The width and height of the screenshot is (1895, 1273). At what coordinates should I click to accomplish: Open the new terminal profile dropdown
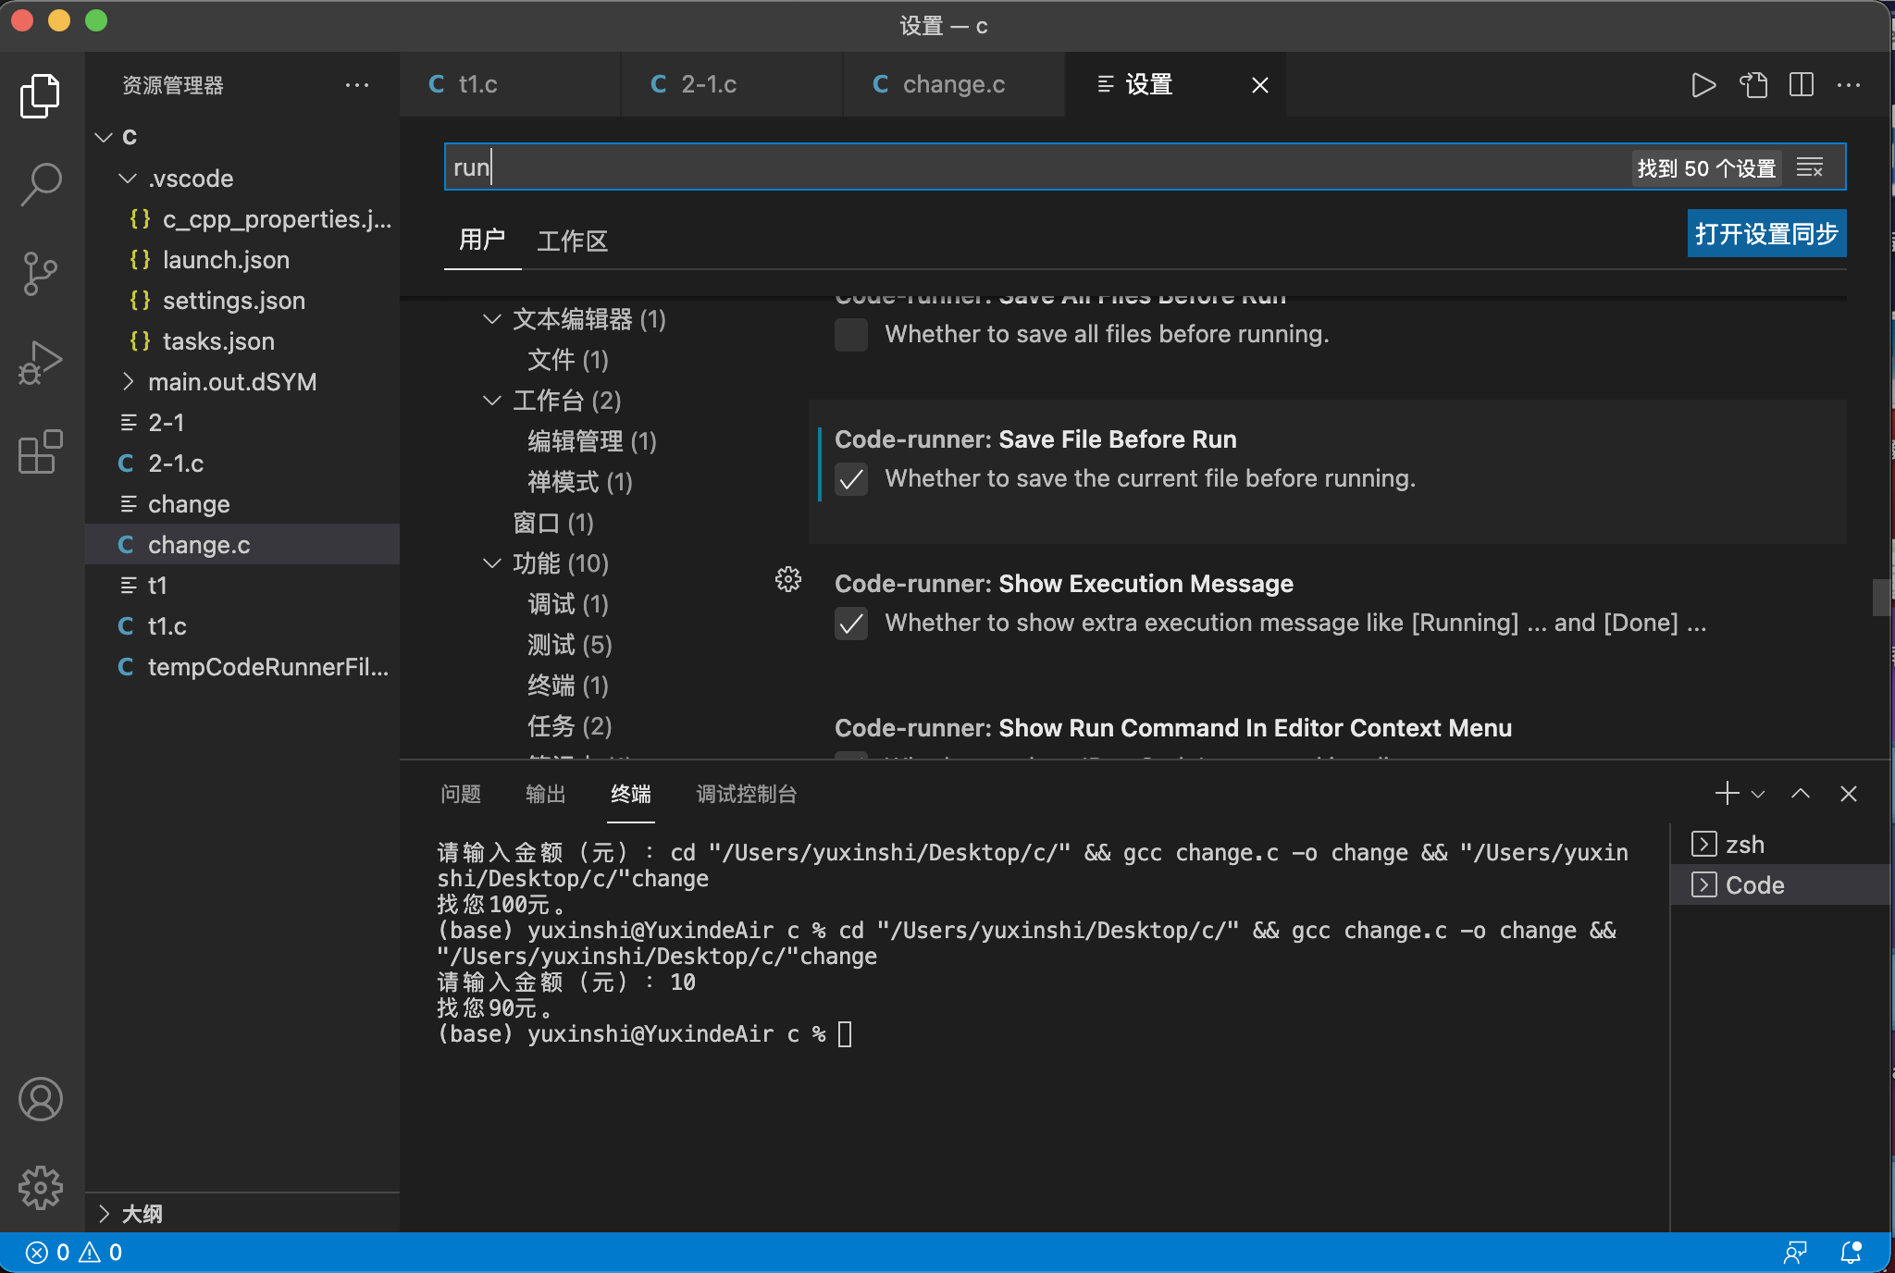point(1758,794)
